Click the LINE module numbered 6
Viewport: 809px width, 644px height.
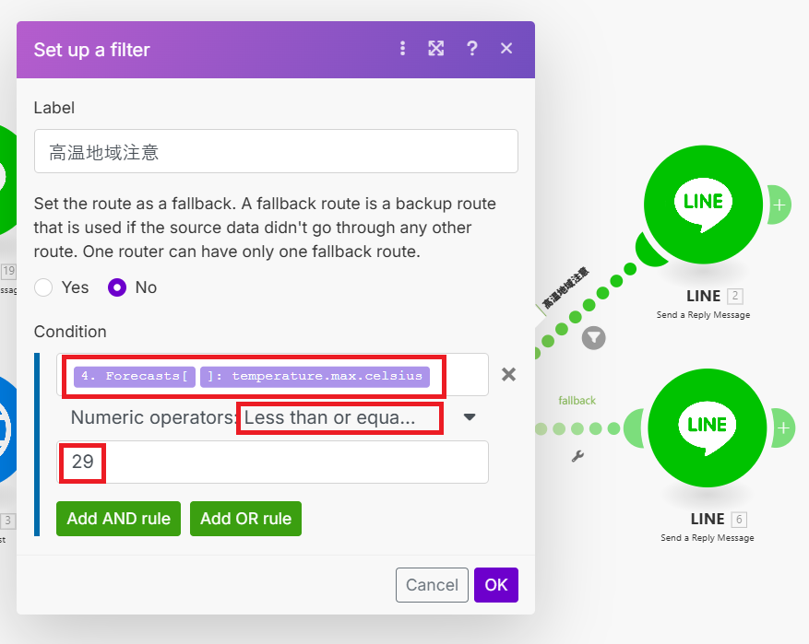(x=707, y=427)
